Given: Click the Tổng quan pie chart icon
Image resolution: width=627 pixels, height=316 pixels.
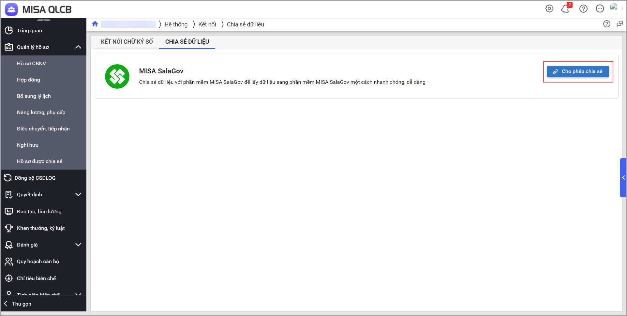Looking at the screenshot, I should [9, 30].
